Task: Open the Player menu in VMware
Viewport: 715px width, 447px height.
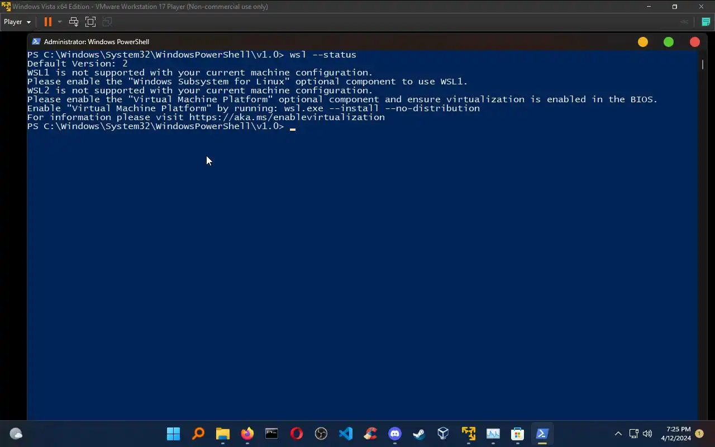Action: pyautogui.click(x=17, y=22)
